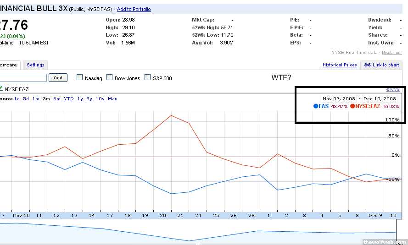Zoom the chart to Max range
This screenshot has height=245, width=408.
pyautogui.click(x=112, y=99)
